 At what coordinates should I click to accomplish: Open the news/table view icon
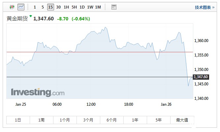point(114,7)
